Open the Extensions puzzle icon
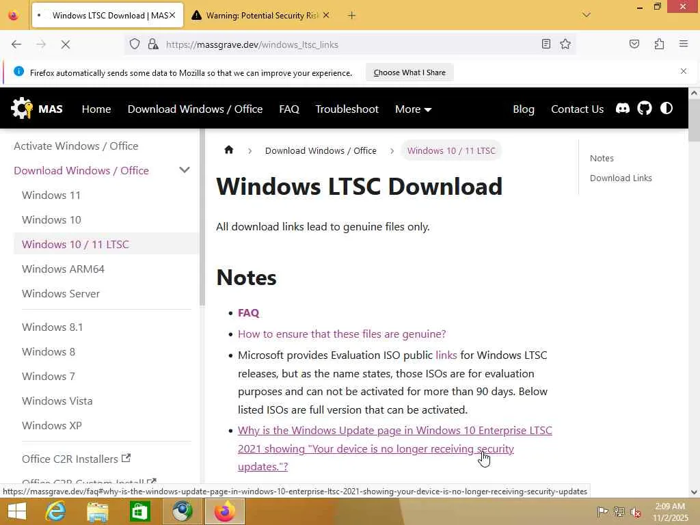 (659, 44)
